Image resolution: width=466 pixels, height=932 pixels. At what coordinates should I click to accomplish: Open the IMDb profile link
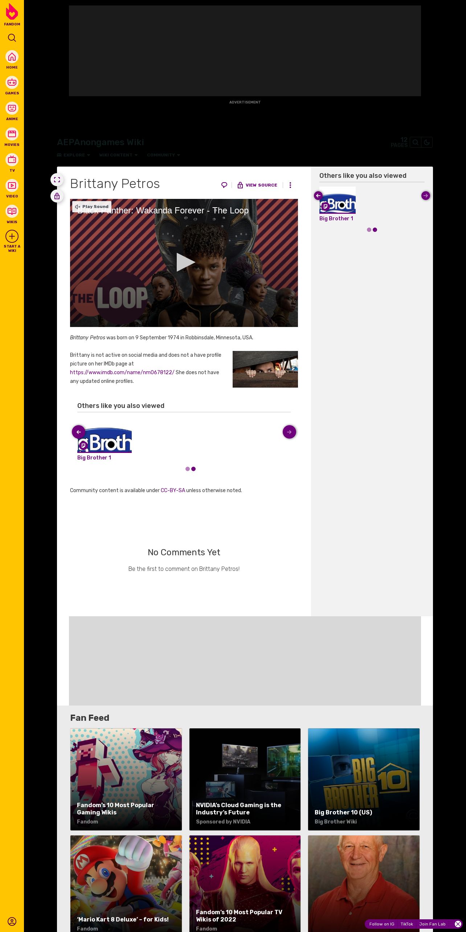pos(122,372)
